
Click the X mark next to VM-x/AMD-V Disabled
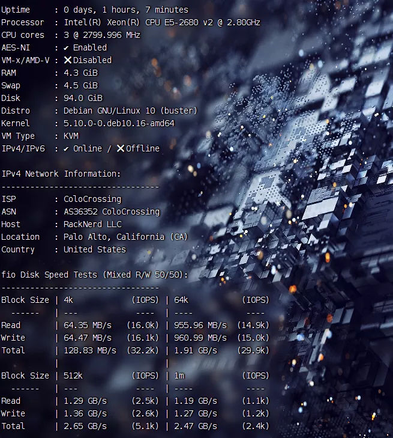click(67, 60)
